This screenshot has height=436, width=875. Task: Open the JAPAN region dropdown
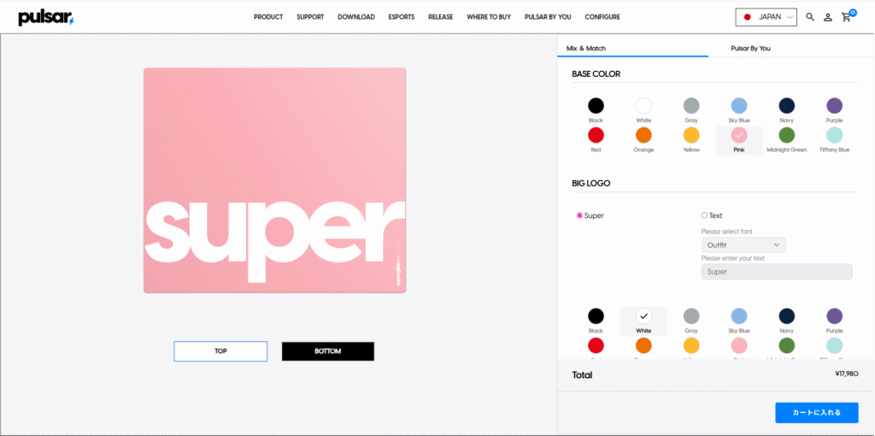coord(766,17)
